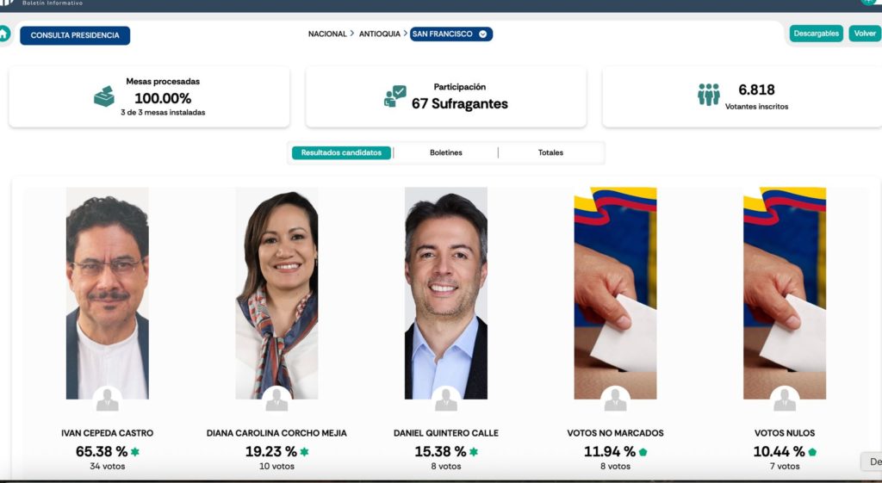Select Ivan Cepeda Castro's candidate photo
882x483 pixels.
point(108,293)
